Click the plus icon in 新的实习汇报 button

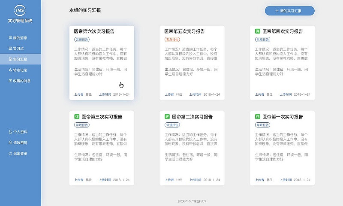(x=277, y=11)
